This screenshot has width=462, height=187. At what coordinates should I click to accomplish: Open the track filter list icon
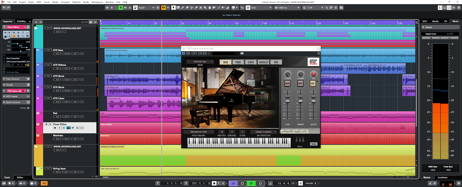[x=91, y=22]
